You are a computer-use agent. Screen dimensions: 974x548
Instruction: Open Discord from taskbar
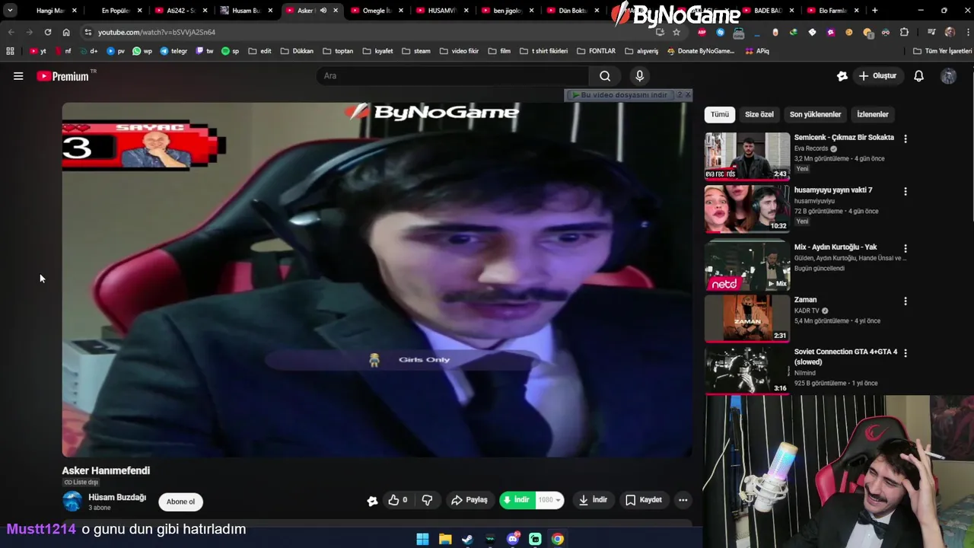pos(513,539)
